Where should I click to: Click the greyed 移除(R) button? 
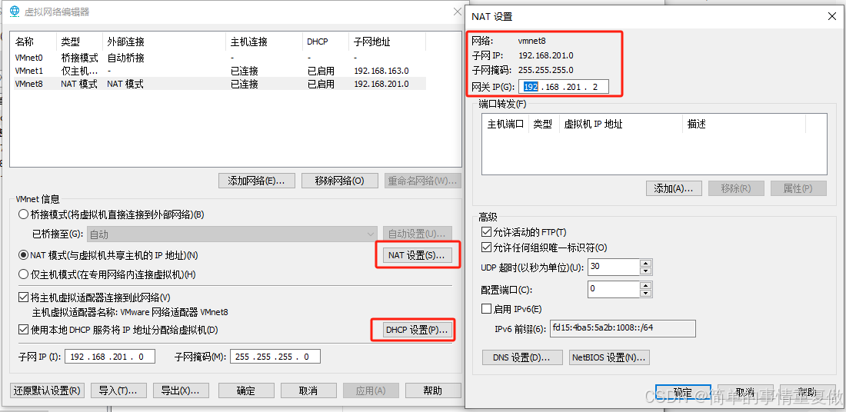736,188
